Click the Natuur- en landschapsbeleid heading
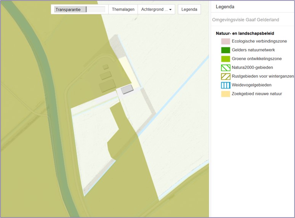295x218 pixels. click(x=245, y=34)
